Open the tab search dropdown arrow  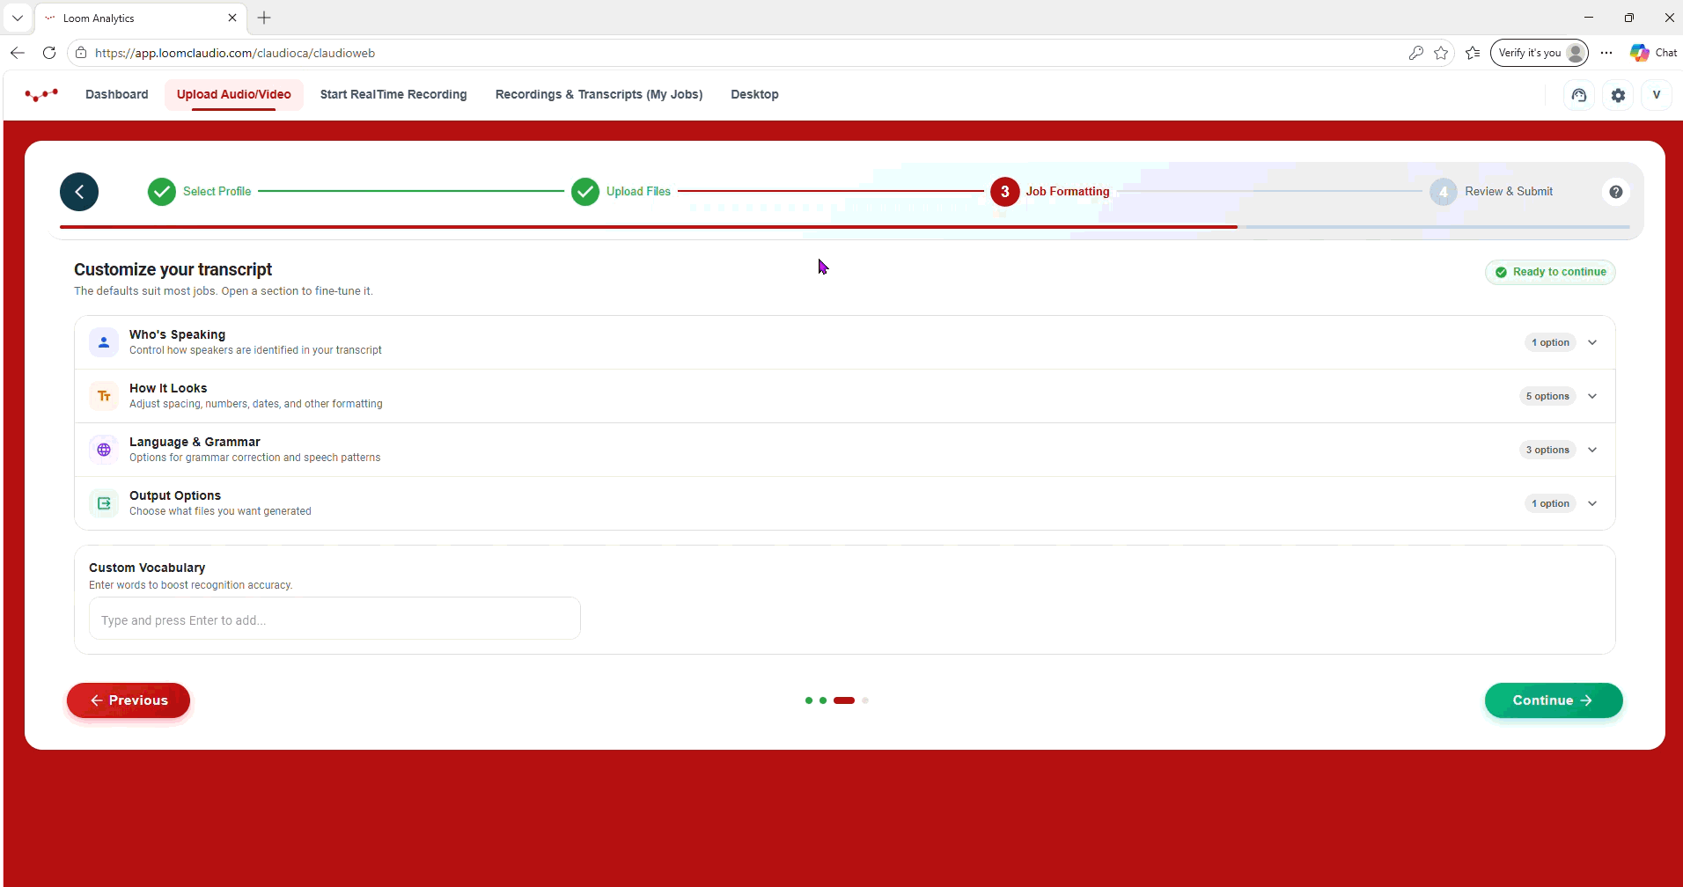click(x=17, y=18)
